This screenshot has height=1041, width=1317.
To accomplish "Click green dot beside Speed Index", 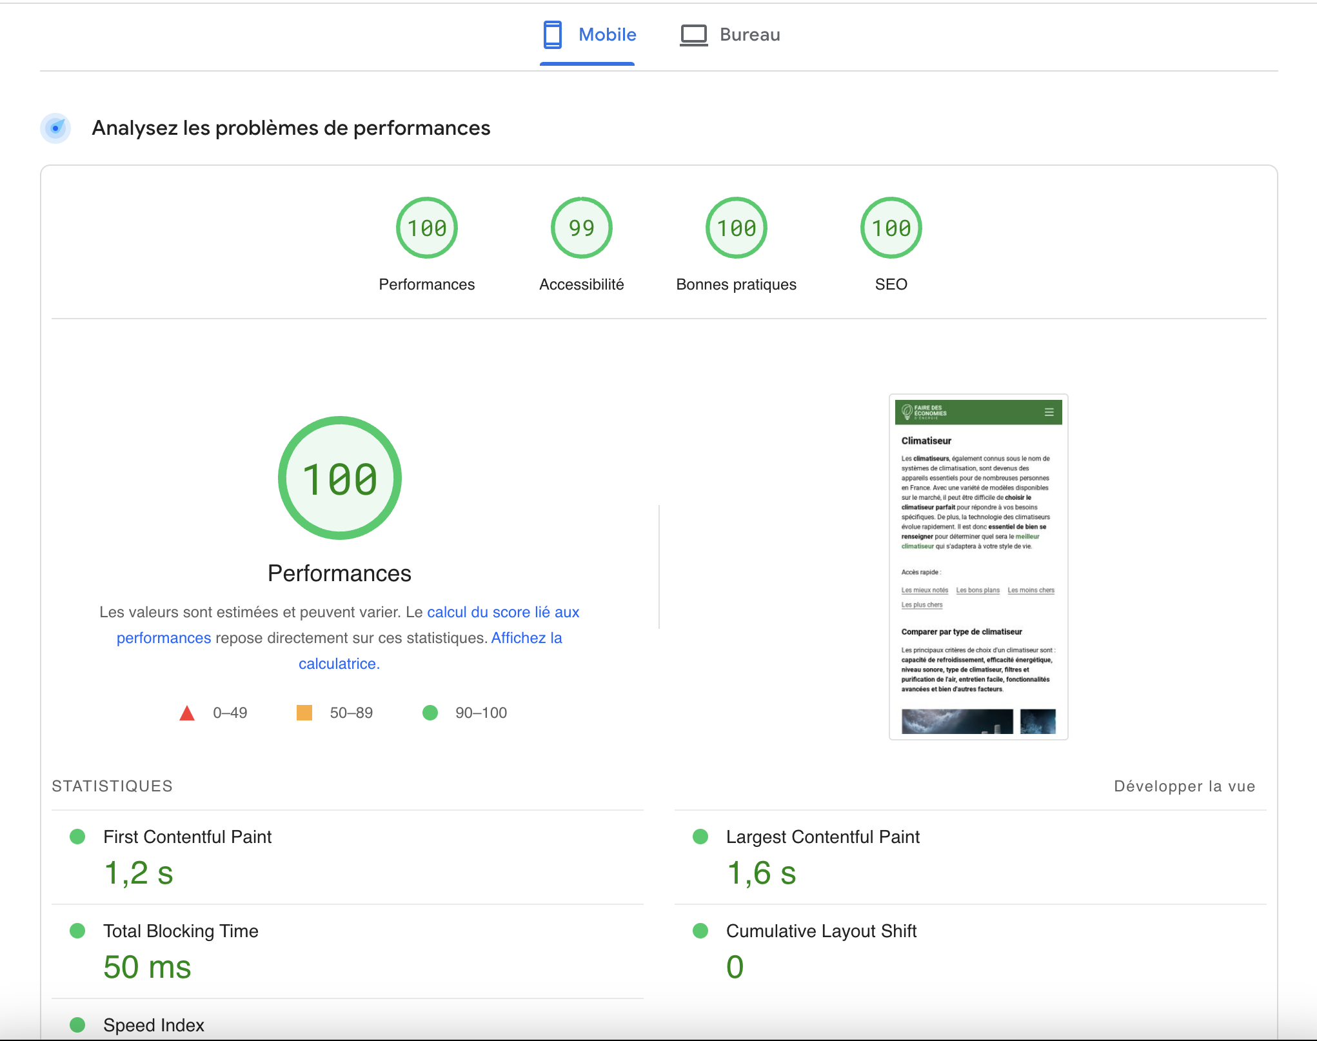I will click(x=77, y=1025).
